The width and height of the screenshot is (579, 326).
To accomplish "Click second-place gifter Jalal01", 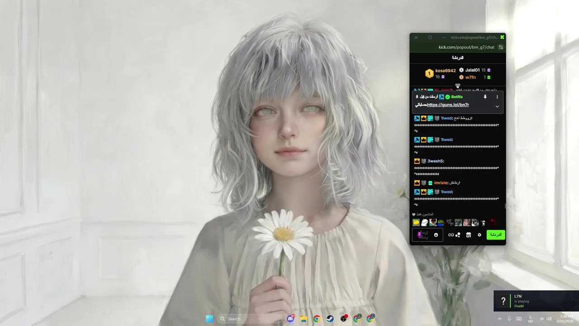I will [472, 70].
